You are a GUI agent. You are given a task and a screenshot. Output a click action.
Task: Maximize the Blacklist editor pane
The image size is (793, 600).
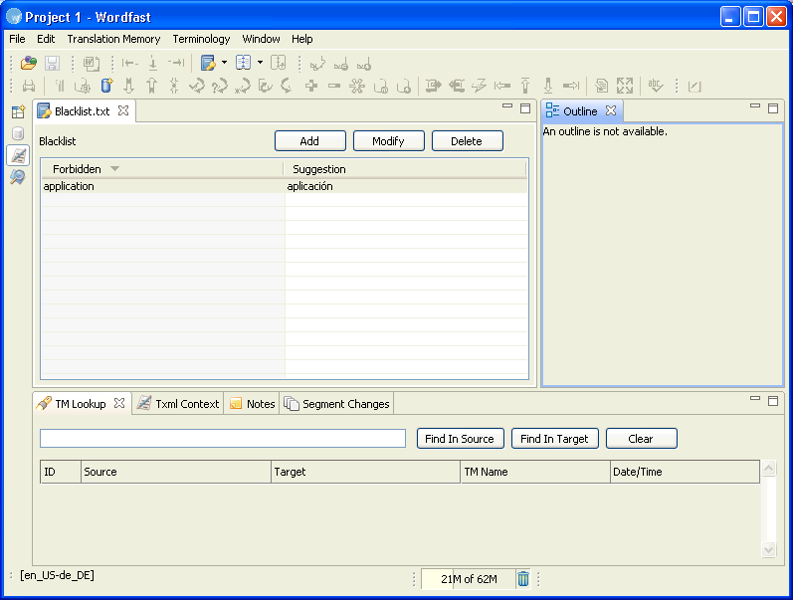(x=525, y=108)
